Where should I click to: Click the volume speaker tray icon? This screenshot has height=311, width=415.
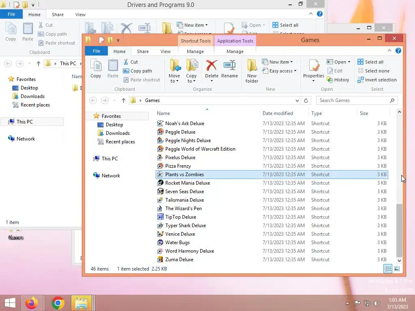click(377, 303)
